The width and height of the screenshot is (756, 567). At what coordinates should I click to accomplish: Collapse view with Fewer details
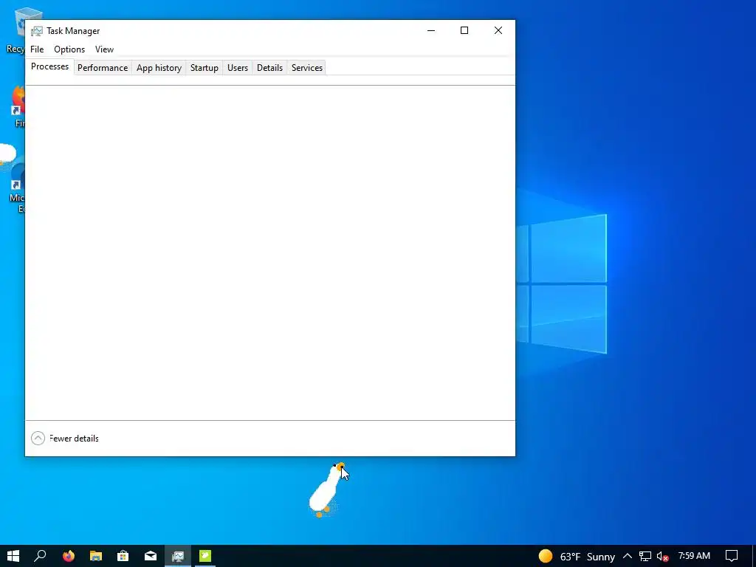tap(65, 439)
